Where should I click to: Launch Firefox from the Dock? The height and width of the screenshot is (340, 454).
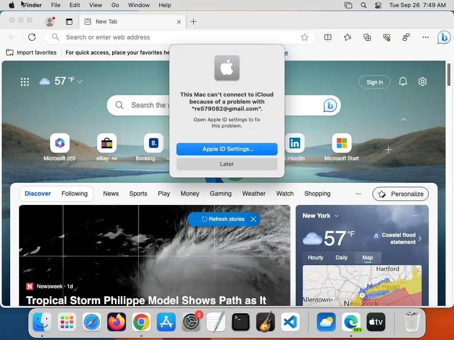(117, 322)
